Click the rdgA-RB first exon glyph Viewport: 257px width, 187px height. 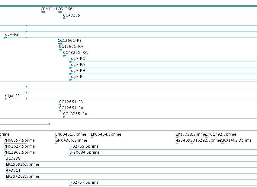pyautogui.click(x=5, y=38)
